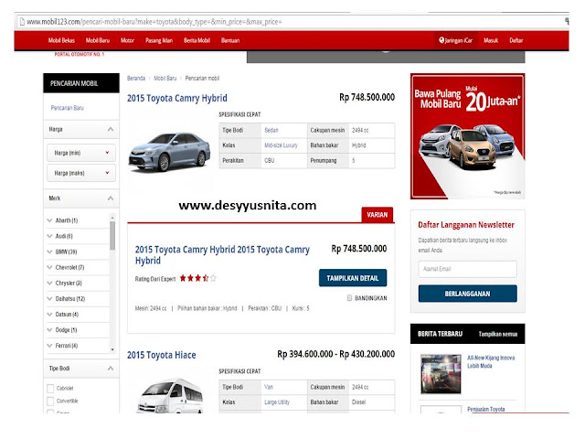Open the Camry Hybrid variant title link
Image resolution: width=585 pixels, height=439 pixels.
click(222, 255)
